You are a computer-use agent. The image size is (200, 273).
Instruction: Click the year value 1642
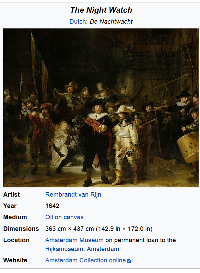point(52,206)
